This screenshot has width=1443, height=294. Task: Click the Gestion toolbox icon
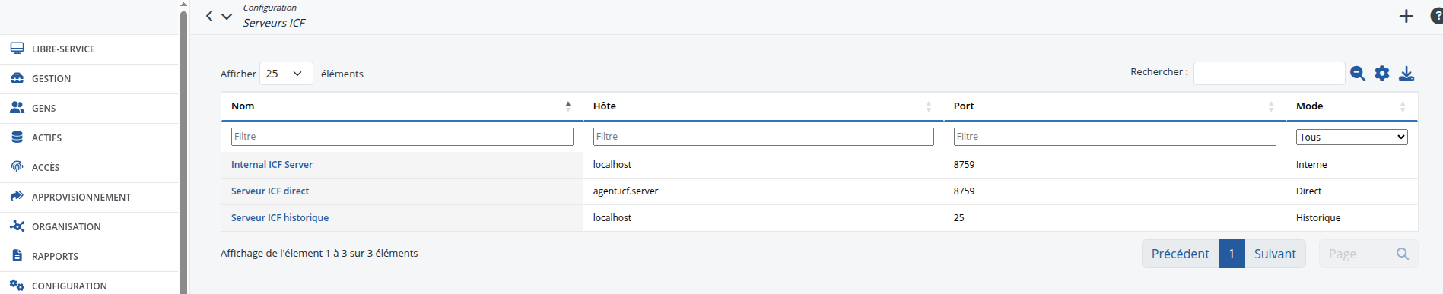(17, 77)
